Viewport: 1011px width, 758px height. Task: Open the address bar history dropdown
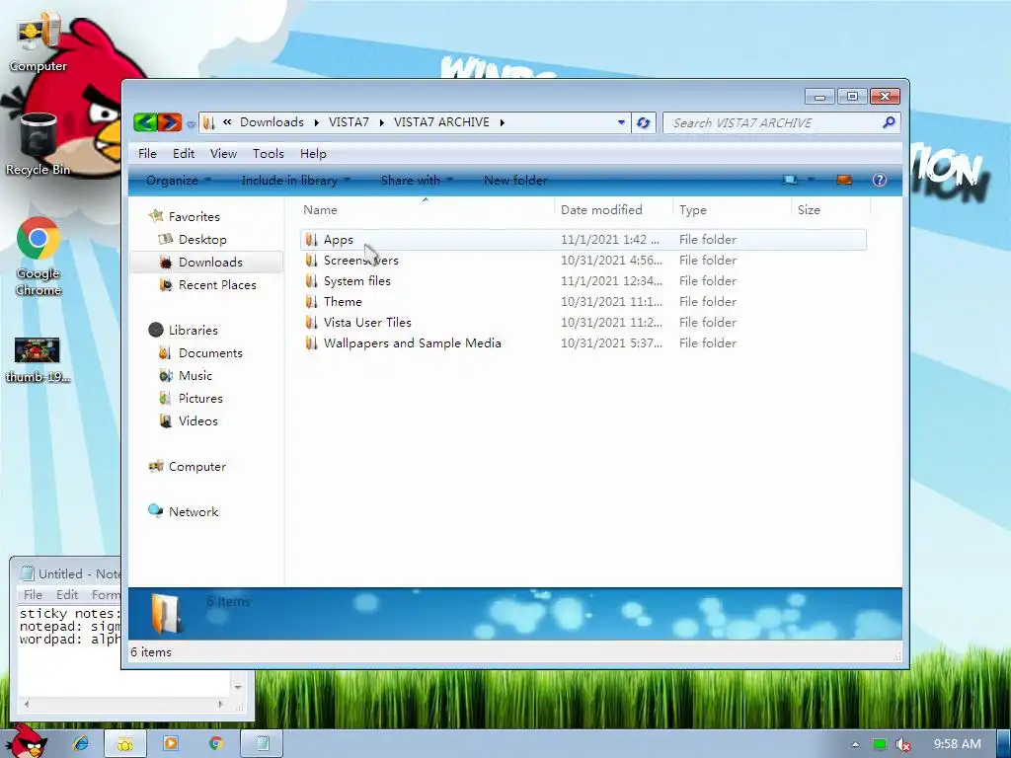coord(621,121)
